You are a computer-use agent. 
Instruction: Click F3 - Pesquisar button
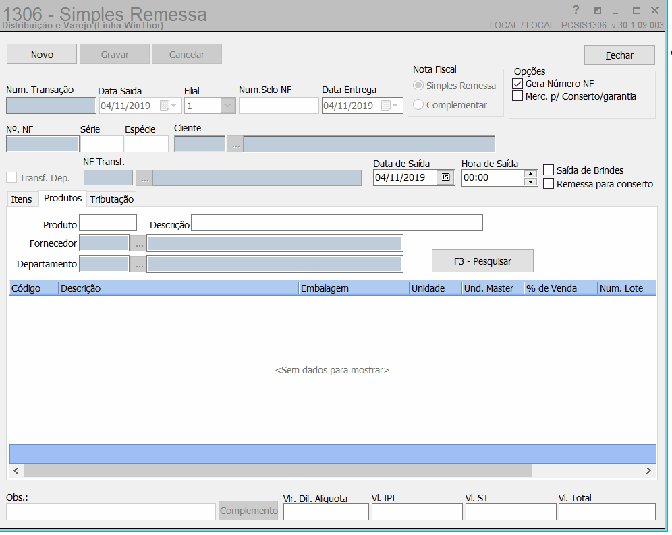pyautogui.click(x=482, y=261)
